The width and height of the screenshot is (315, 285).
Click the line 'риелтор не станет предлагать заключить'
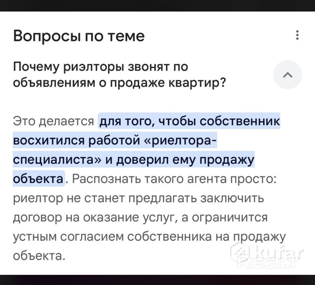point(138,198)
